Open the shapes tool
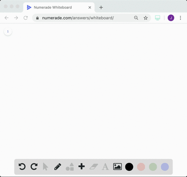Screen dimensions: 187x177 click(x=70, y=167)
